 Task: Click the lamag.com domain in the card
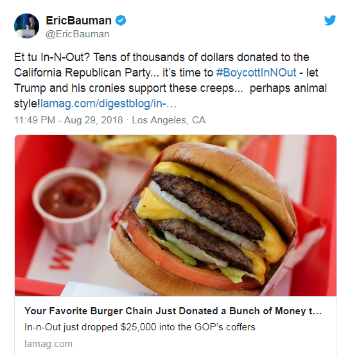(x=48, y=344)
